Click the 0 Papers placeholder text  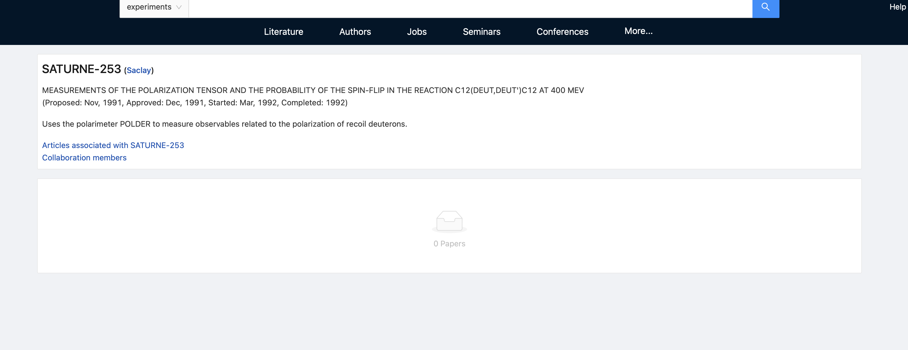tap(449, 243)
